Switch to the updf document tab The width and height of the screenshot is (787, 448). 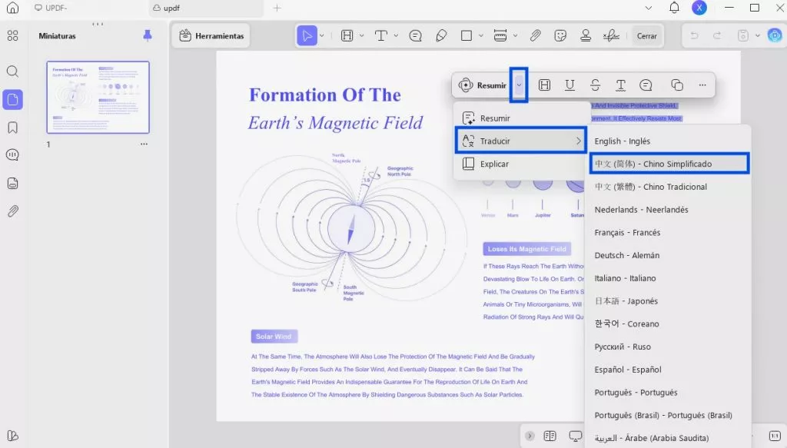(x=206, y=8)
